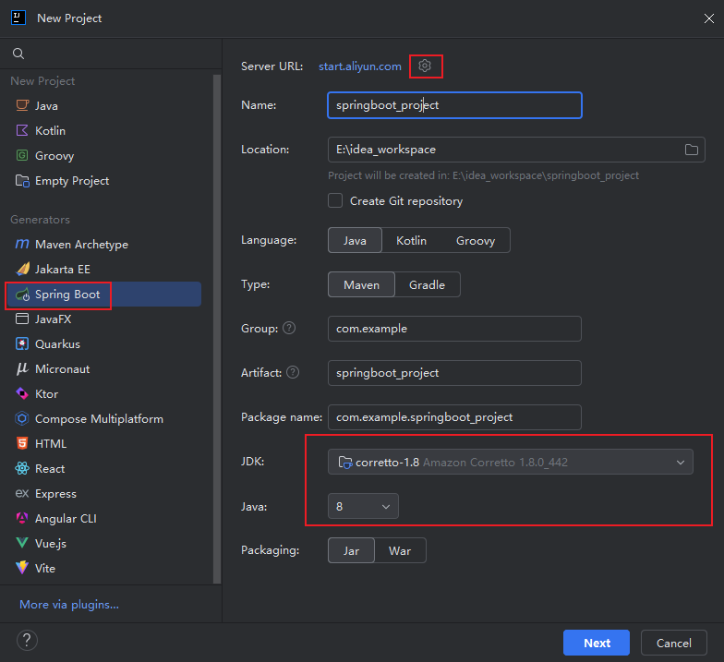Viewport: 724px width, 662px height.
Task: Choose Groovy as the language option
Action: [x=476, y=240]
